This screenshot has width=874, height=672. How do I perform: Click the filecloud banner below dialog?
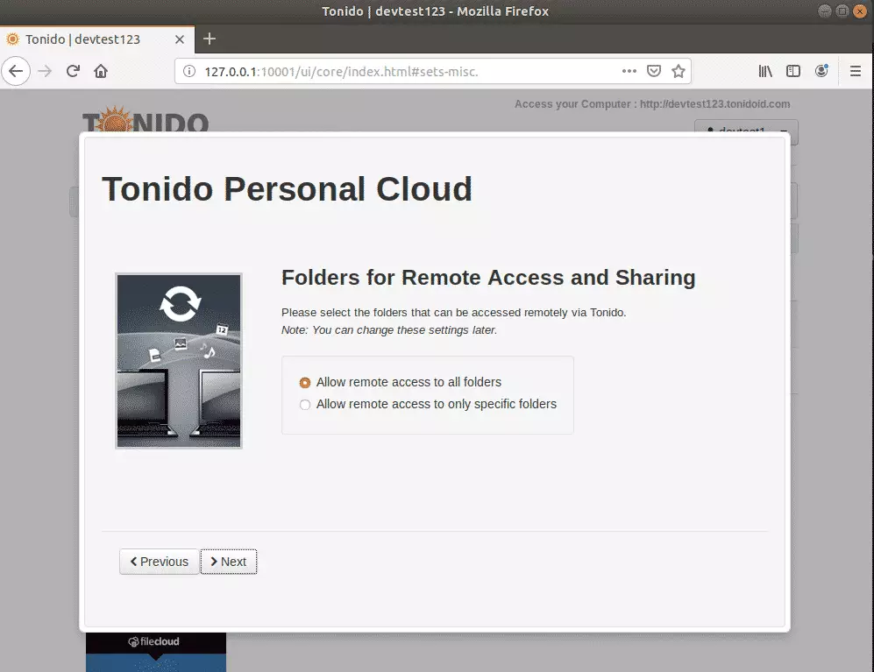pos(156,652)
